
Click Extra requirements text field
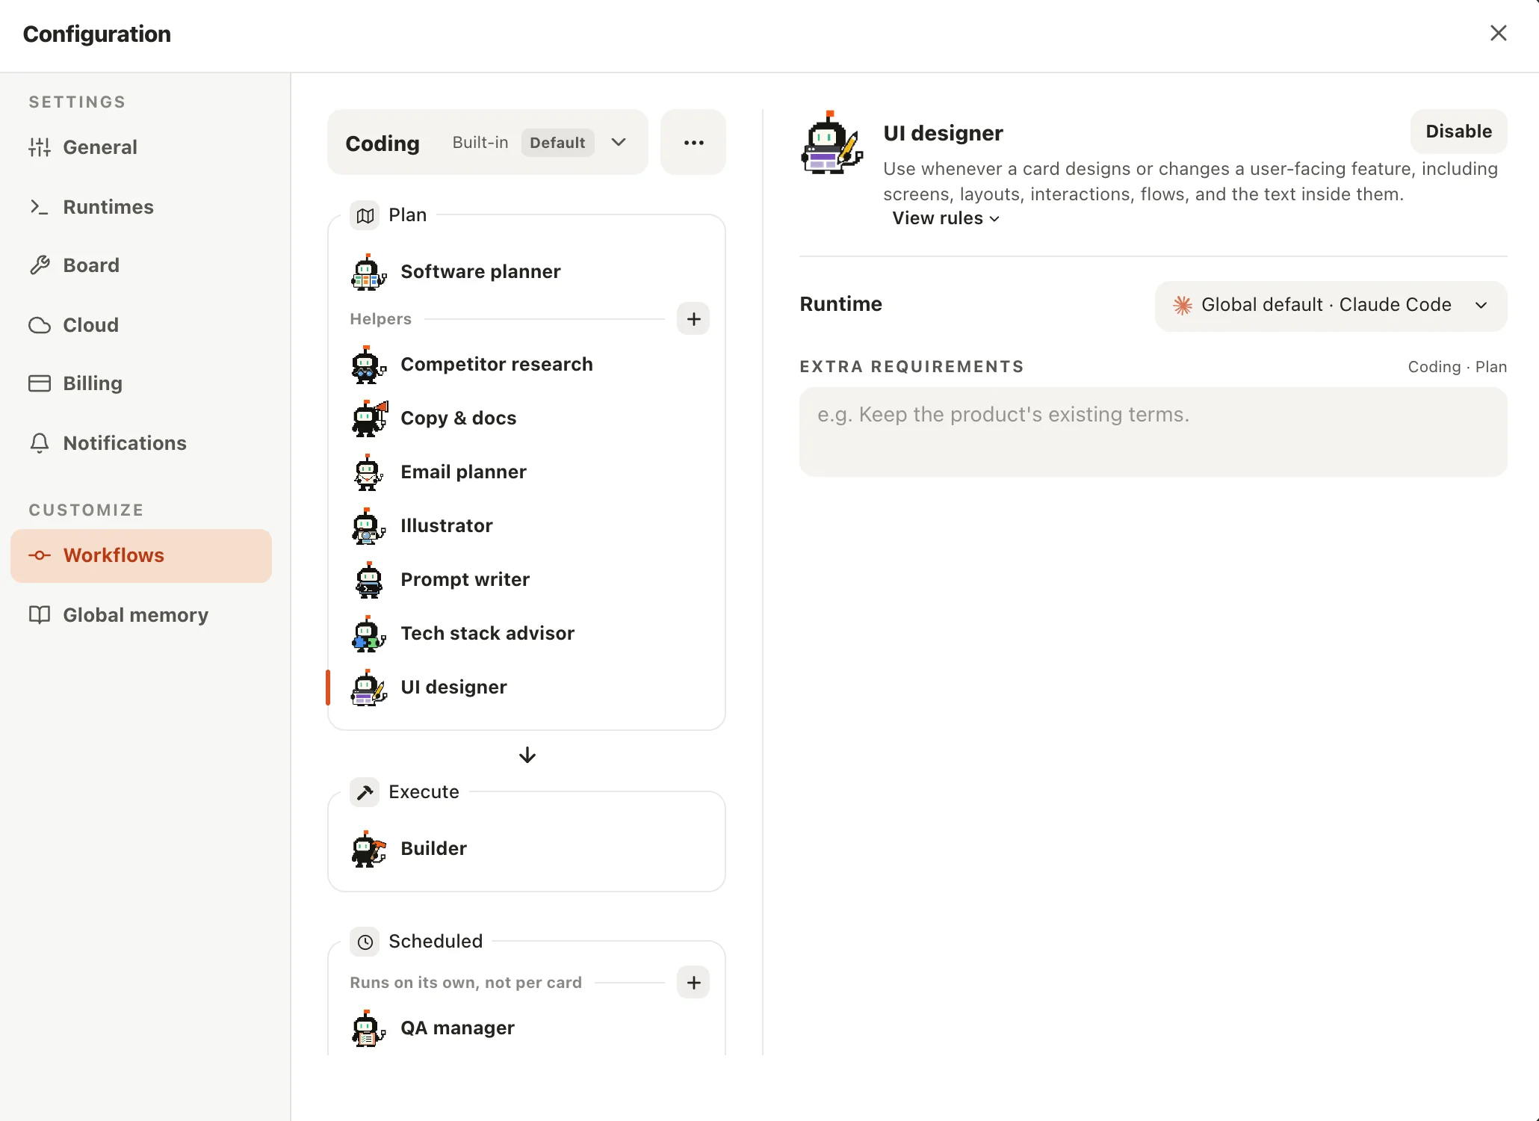coord(1153,432)
